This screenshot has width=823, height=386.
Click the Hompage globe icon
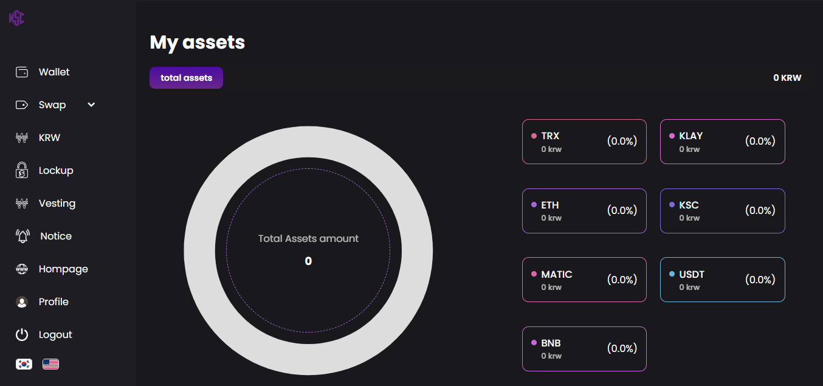click(x=22, y=269)
